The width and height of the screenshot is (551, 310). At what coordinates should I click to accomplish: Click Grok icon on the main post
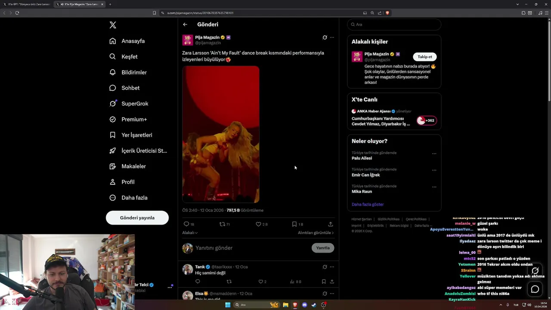coord(325,37)
